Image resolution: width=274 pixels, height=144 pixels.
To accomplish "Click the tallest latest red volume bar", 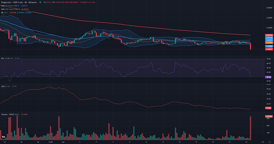I will tap(251, 128).
